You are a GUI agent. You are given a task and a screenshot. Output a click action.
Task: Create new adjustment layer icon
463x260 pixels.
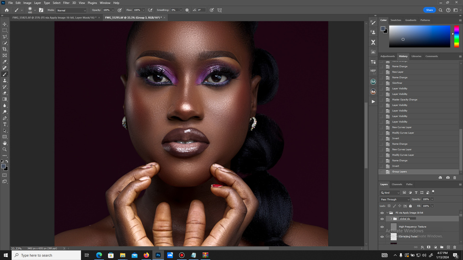(435, 247)
